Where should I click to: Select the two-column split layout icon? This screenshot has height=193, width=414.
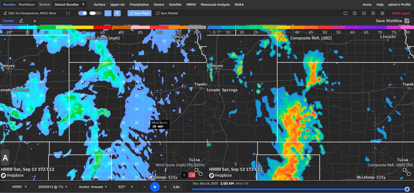click(355, 13)
